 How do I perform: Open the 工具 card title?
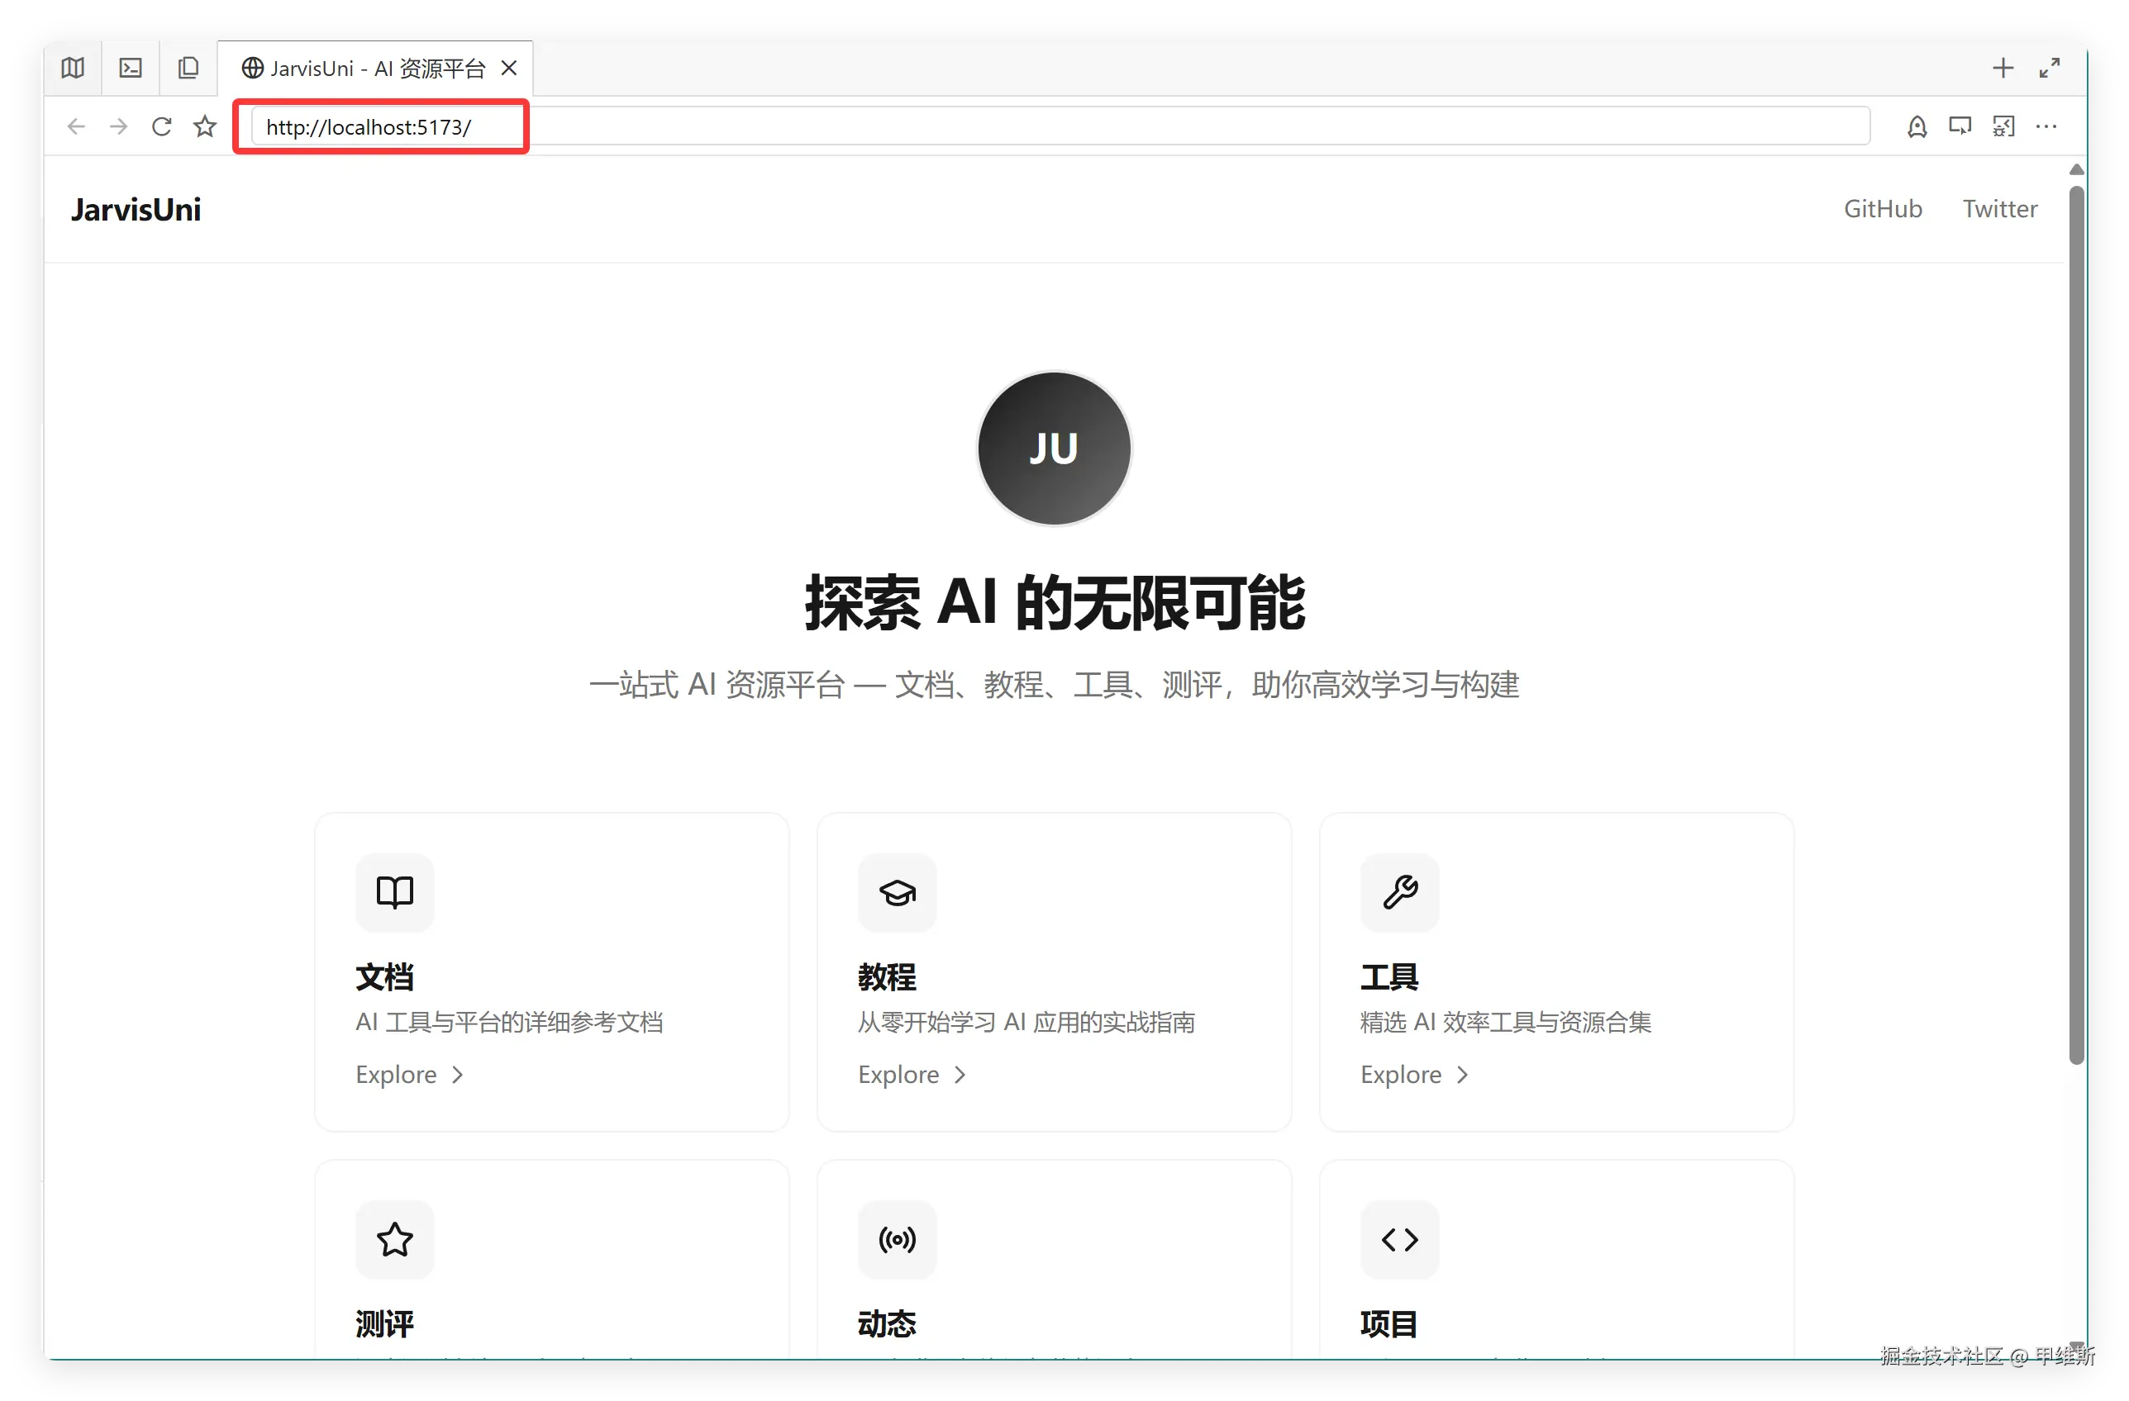1390,977
